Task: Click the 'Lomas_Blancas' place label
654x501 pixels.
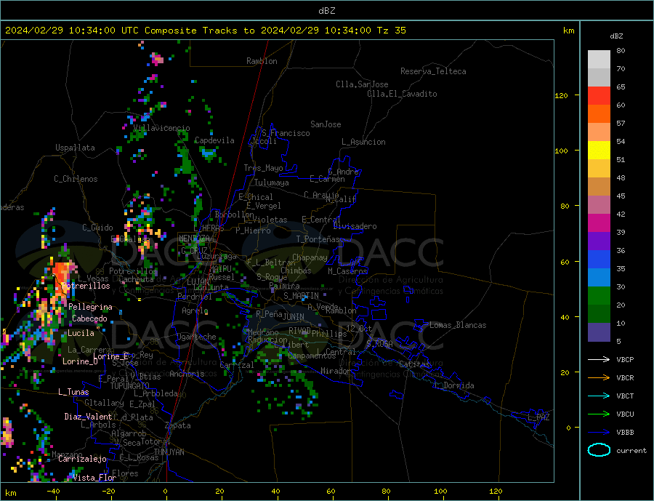Action: tap(458, 325)
